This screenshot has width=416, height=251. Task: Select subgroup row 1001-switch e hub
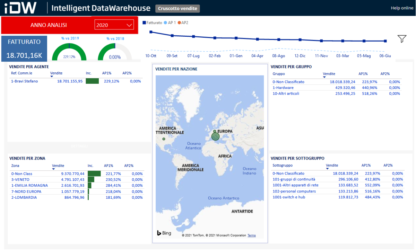coord(337,197)
